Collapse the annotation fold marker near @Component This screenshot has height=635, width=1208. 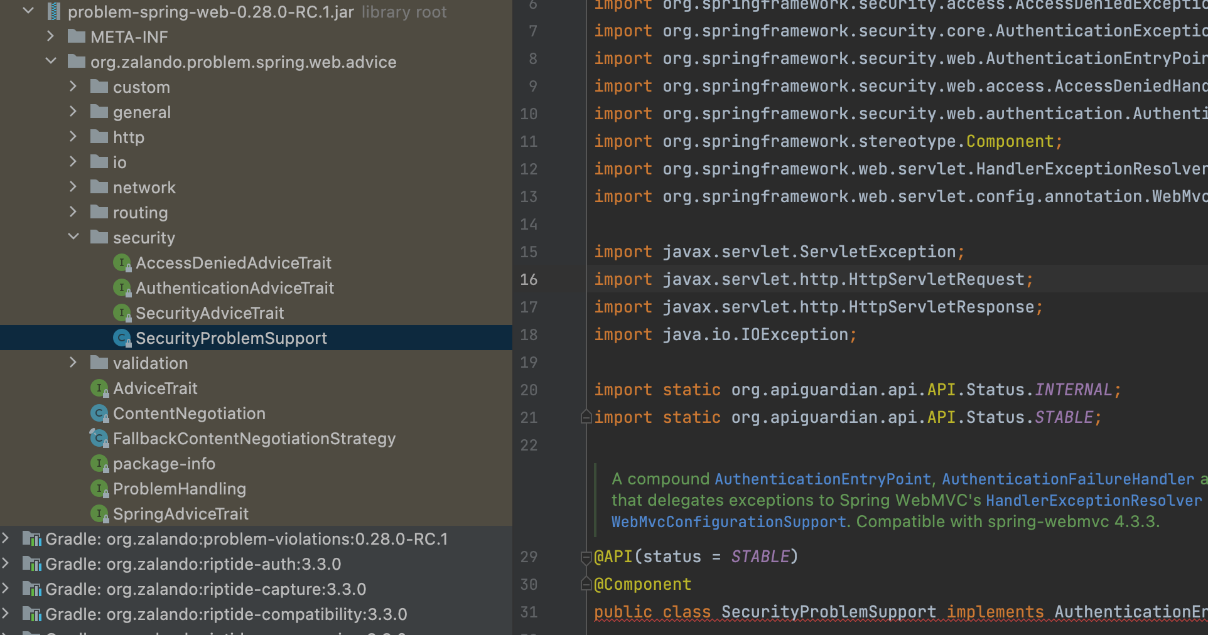(585, 584)
